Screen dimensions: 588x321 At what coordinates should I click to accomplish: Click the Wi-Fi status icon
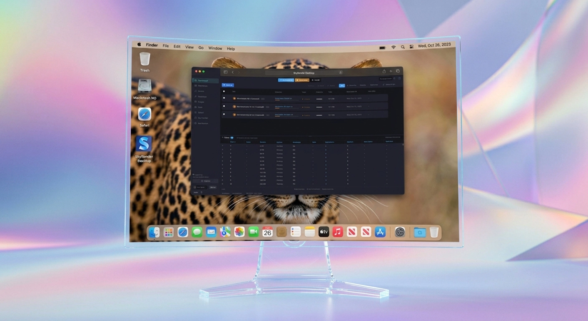pos(393,47)
